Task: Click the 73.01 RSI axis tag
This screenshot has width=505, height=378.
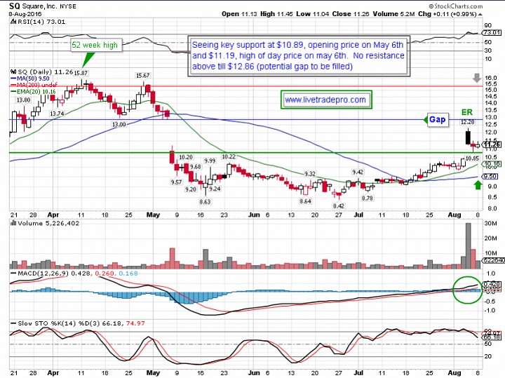Action: pyautogui.click(x=492, y=32)
